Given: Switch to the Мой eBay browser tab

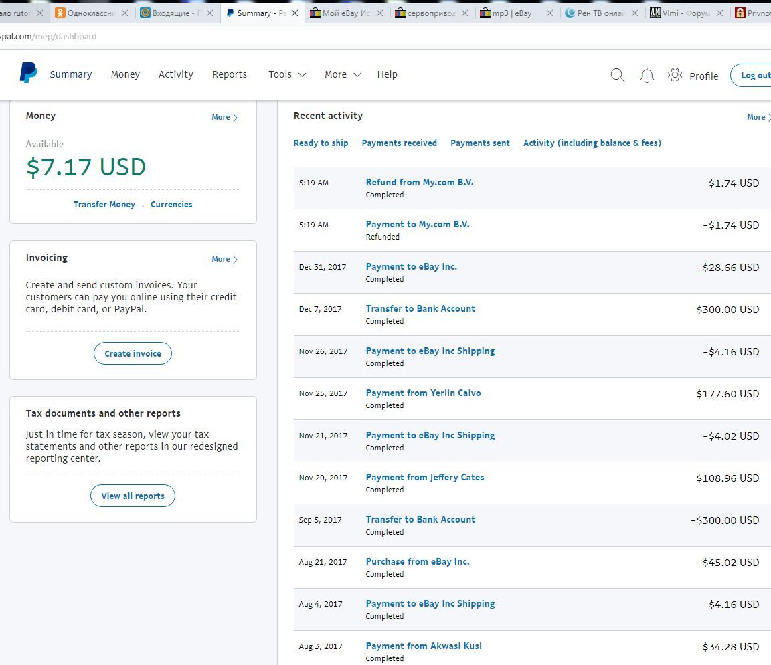Looking at the screenshot, I should coord(340,13).
